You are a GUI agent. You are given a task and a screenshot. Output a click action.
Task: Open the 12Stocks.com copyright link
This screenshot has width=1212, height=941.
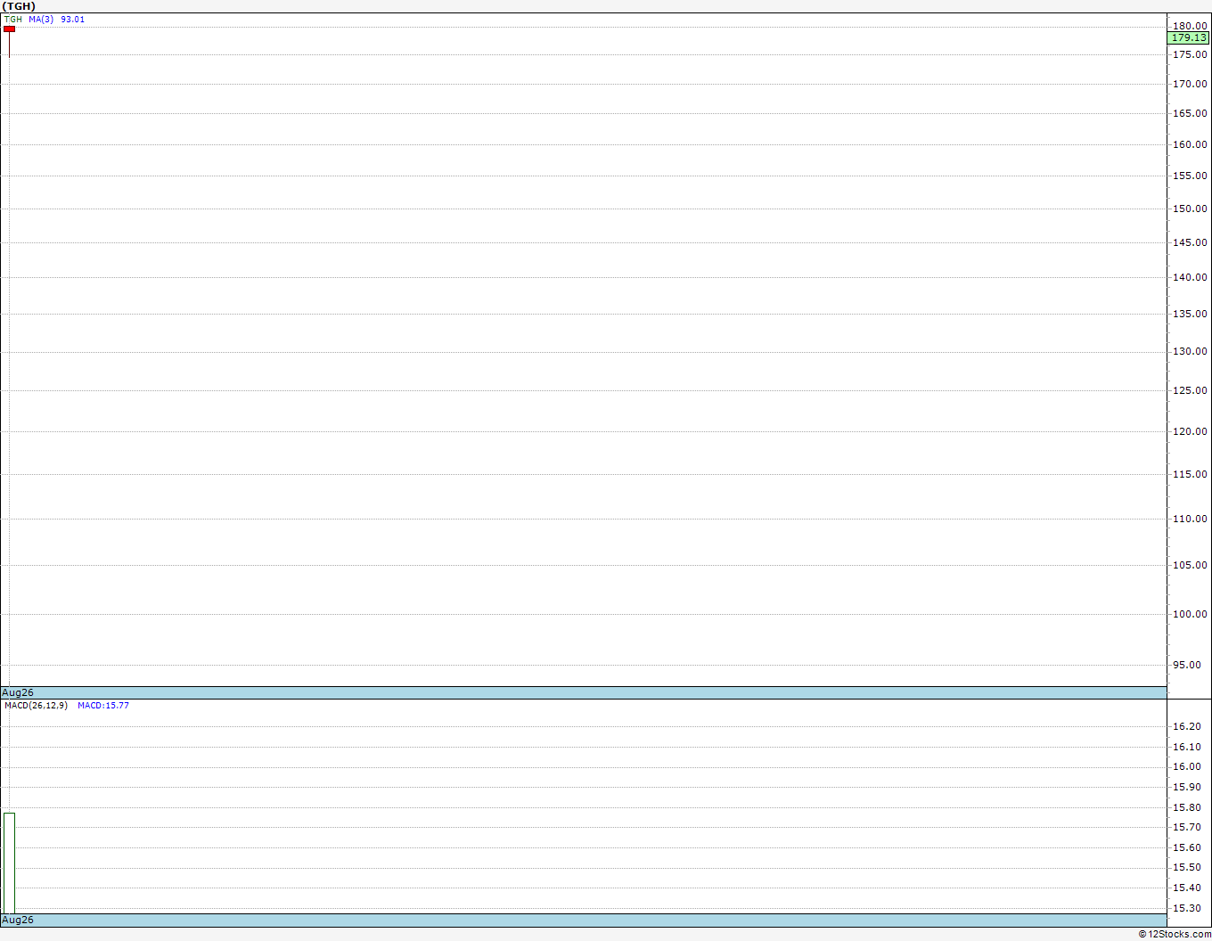1175,934
